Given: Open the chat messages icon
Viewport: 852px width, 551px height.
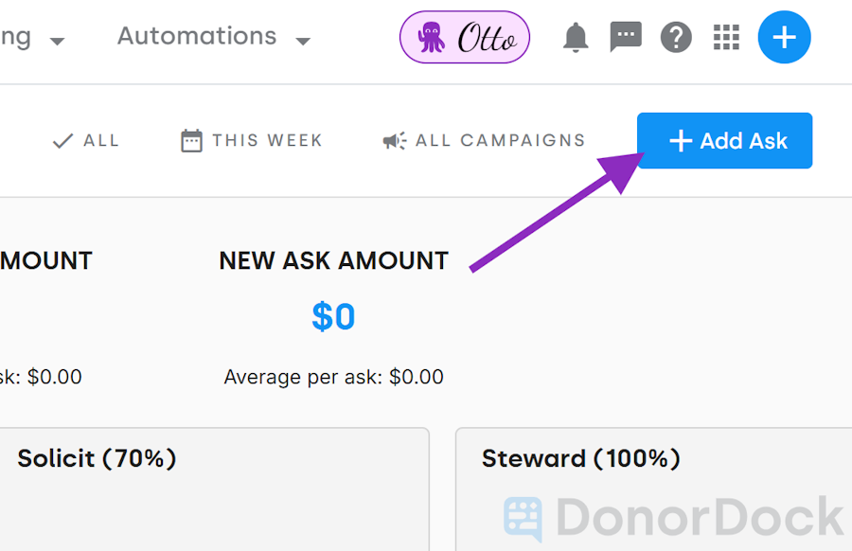Looking at the screenshot, I should pyautogui.click(x=625, y=37).
